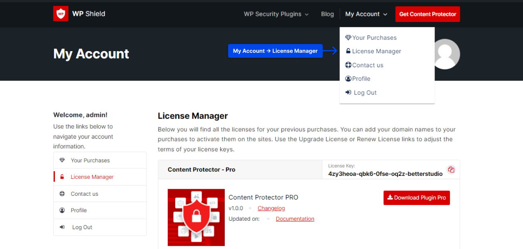
Task: Click the Get Content Protector button
Action: tap(427, 14)
